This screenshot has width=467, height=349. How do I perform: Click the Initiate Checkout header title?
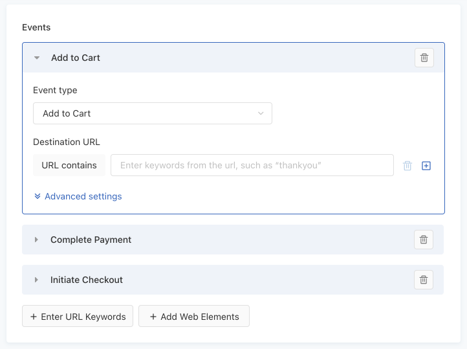[87, 280]
